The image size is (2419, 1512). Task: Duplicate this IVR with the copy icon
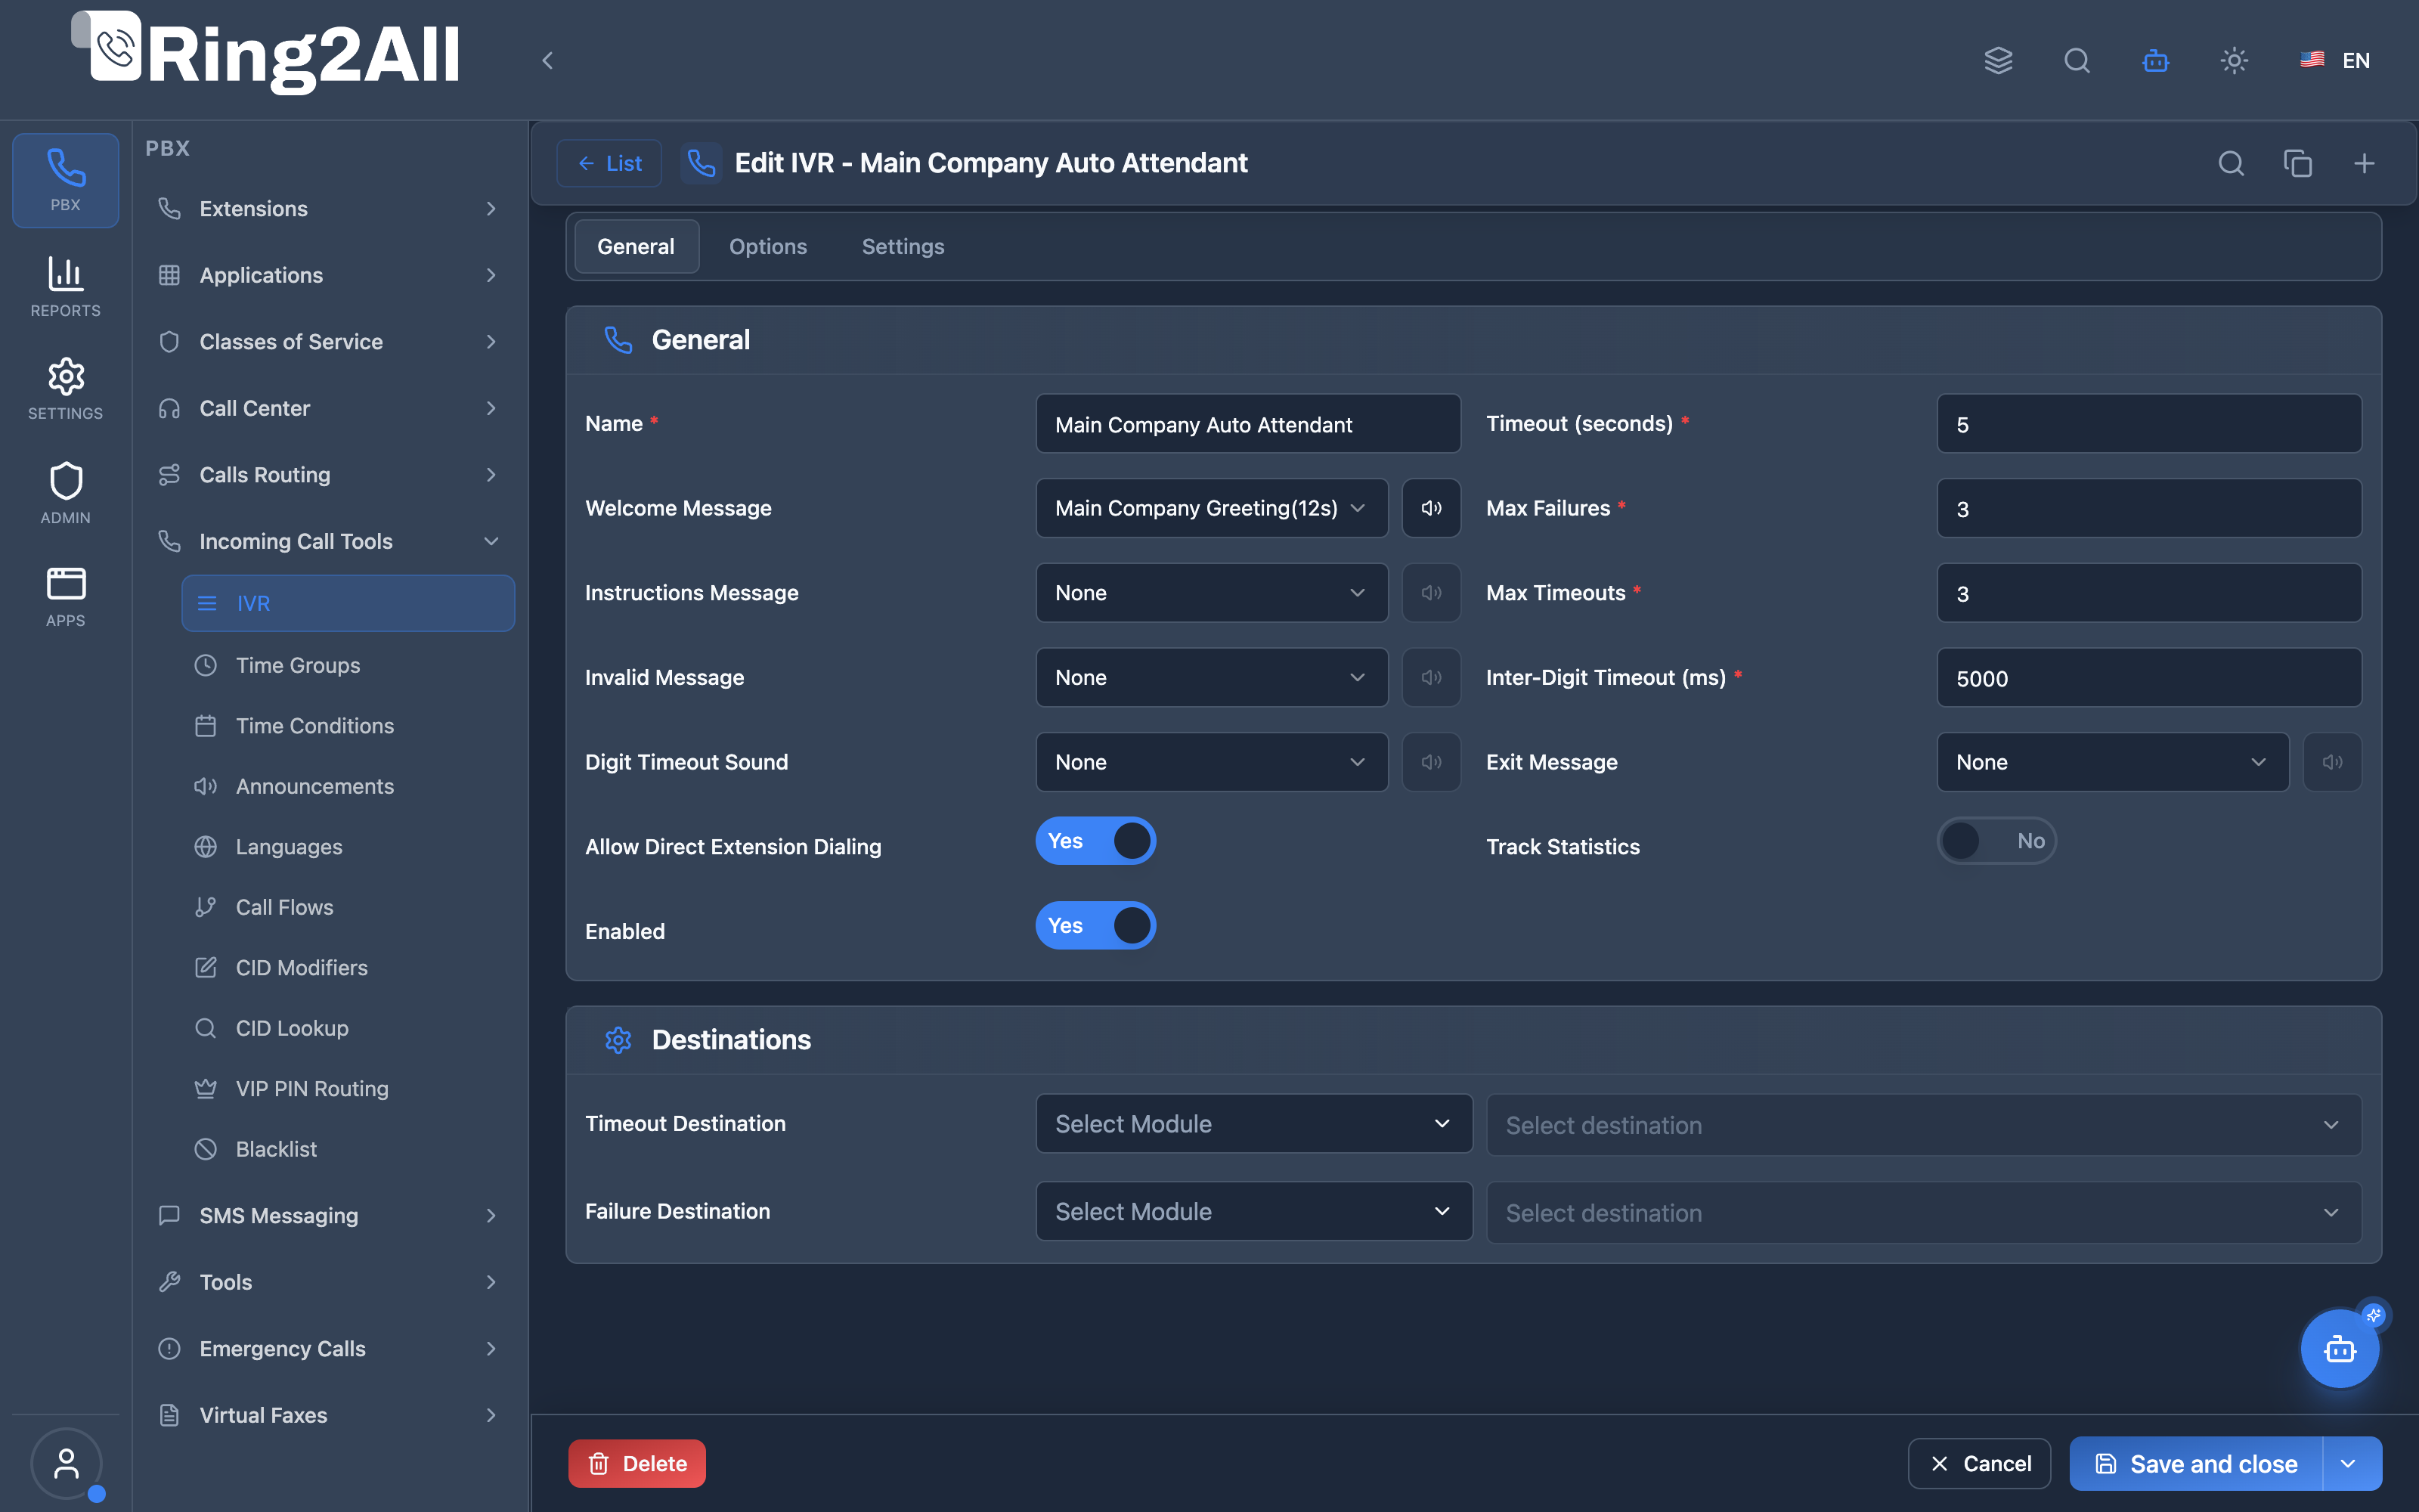coord(2298,163)
